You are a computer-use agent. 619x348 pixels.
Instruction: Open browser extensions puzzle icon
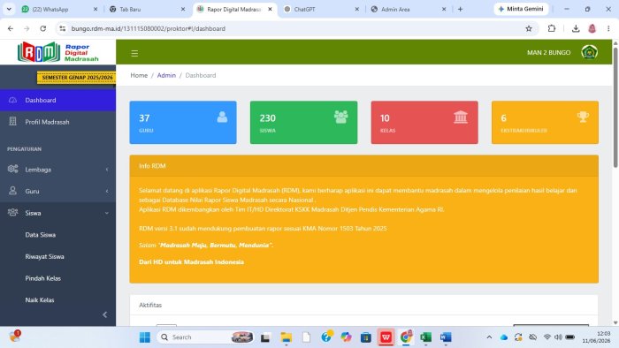click(x=552, y=28)
